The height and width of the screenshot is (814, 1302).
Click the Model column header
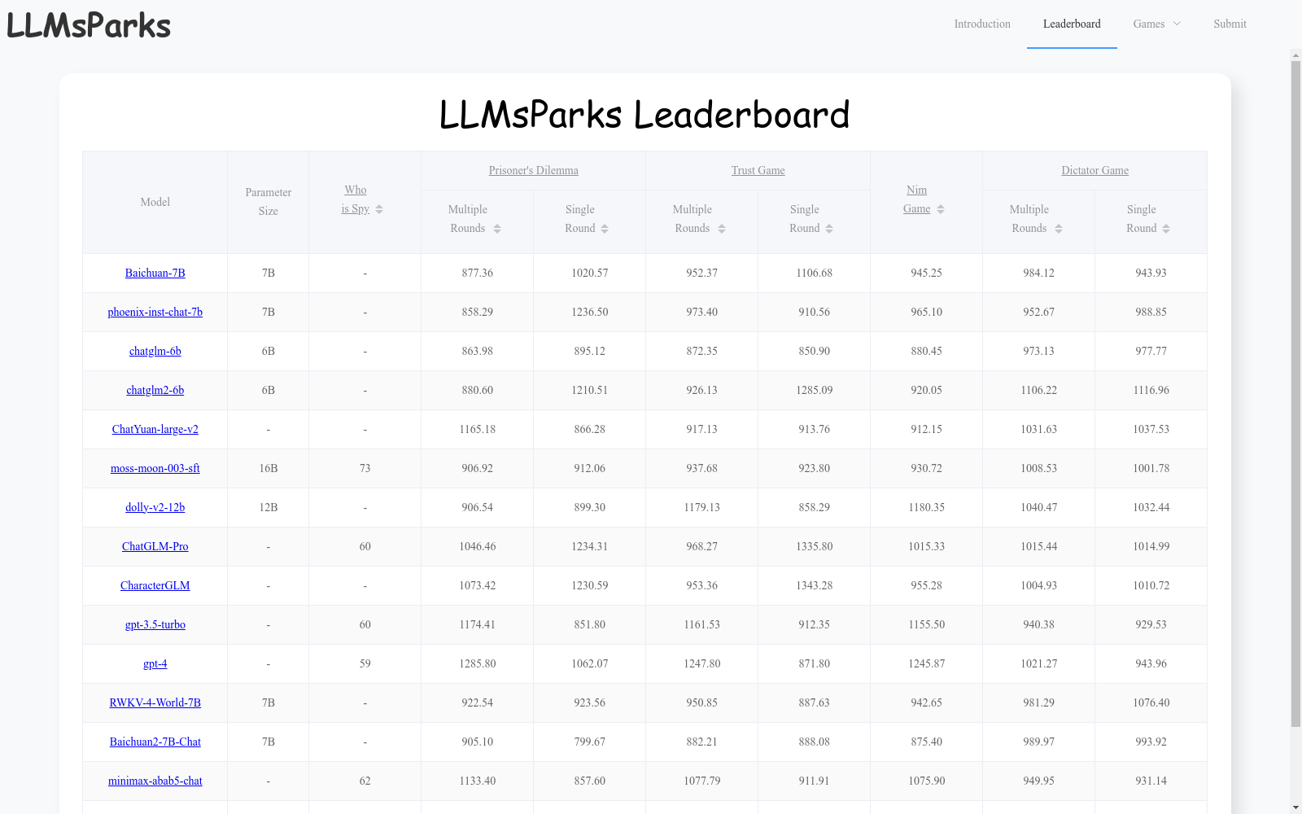(155, 202)
